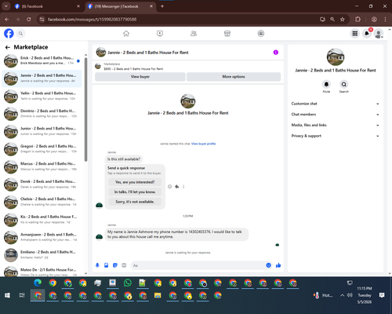The width and height of the screenshot is (392, 314).
Task: Send quick response Sorry, it's not available.
Action: pos(135,202)
